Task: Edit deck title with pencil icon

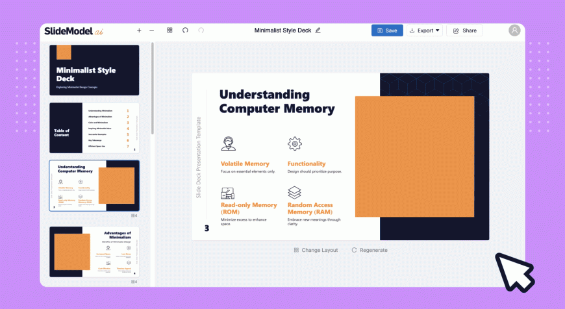Action: (318, 31)
